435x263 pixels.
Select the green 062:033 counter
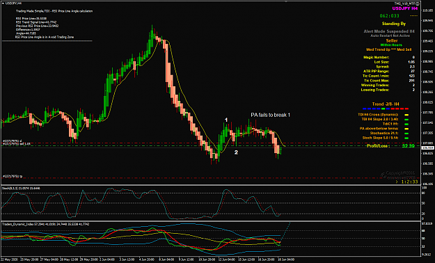[x=389, y=16]
